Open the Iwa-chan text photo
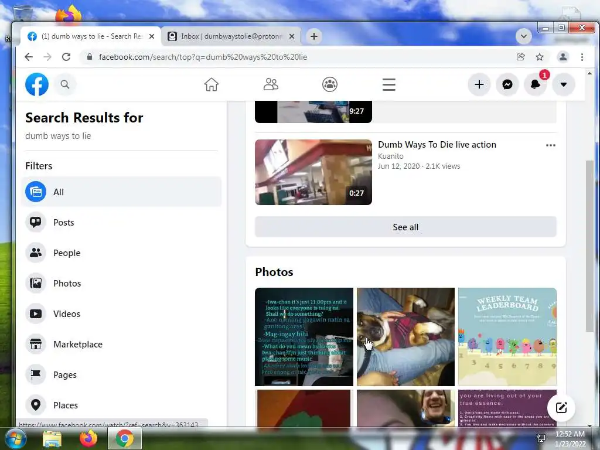The height and width of the screenshot is (450, 600). coord(304,337)
